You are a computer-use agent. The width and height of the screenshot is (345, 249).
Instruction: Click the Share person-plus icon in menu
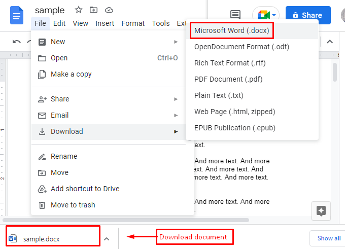(42, 99)
